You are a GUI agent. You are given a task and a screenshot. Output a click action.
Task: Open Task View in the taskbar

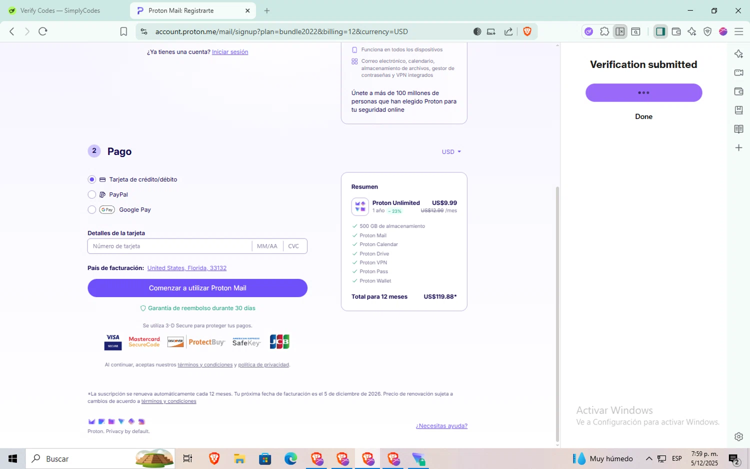coord(187,458)
